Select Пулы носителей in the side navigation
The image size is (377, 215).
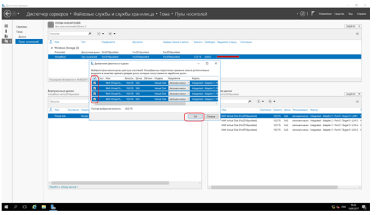click(29, 41)
